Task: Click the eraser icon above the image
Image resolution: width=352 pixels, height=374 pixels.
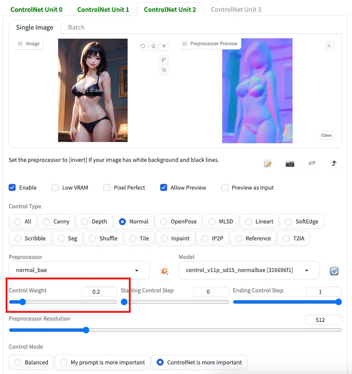Action: click(x=153, y=46)
